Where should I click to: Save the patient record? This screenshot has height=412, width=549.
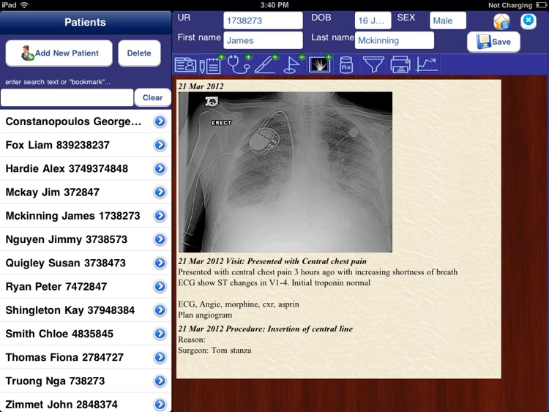[493, 42]
